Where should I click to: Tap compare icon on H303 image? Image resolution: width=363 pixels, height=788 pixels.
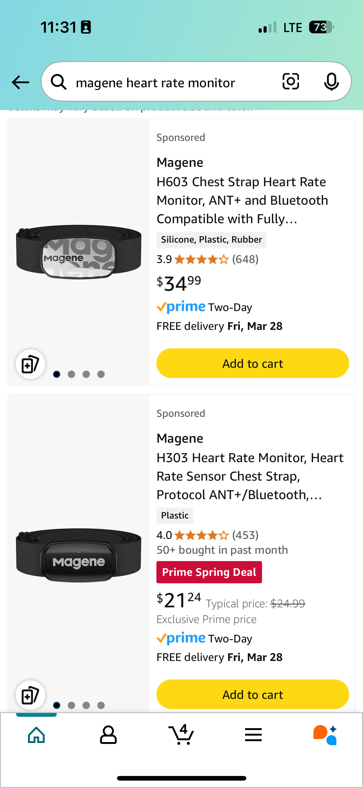30,695
